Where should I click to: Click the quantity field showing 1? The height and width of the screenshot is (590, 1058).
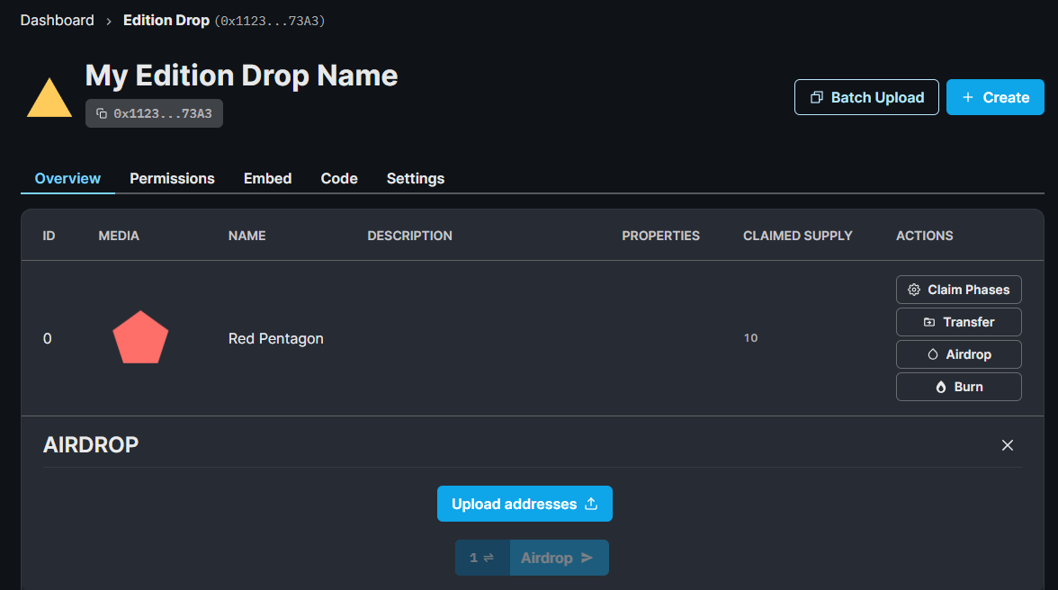click(x=474, y=558)
